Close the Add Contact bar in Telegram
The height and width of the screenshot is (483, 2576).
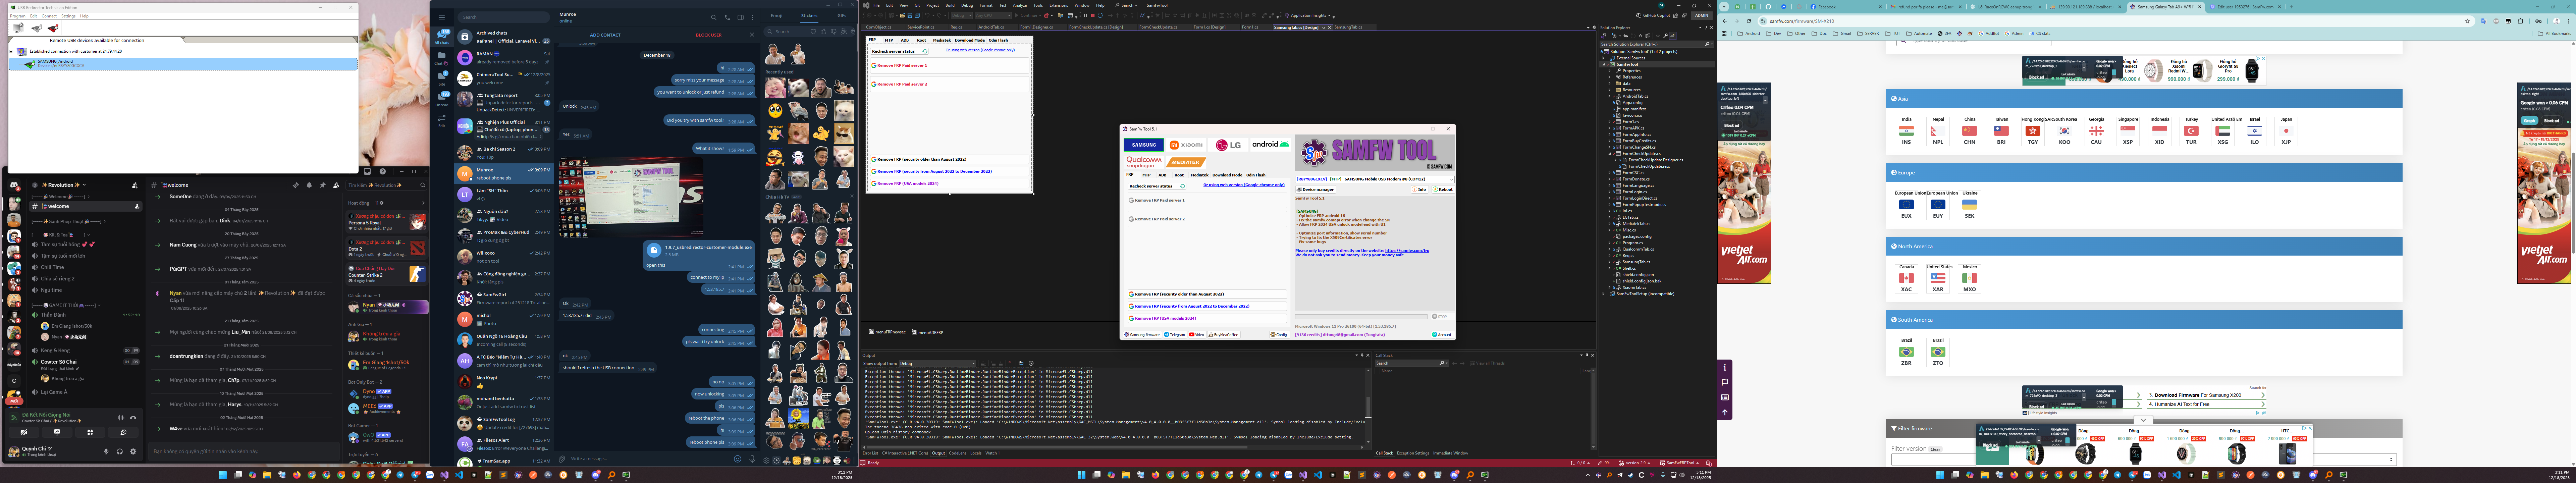click(752, 35)
